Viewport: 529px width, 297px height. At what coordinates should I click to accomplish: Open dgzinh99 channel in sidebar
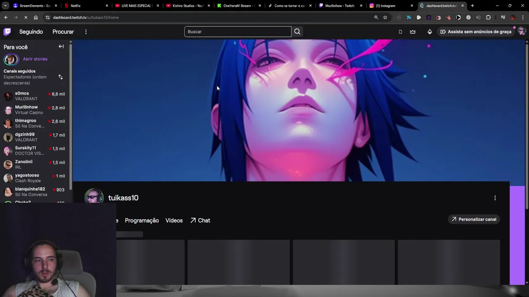pyautogui.click(x=35, y=137)
